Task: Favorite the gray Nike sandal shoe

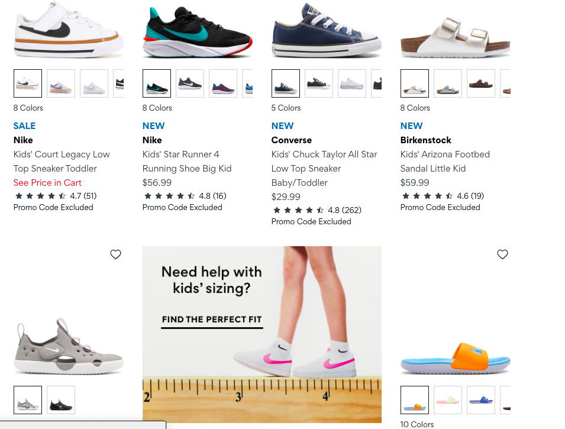Action: pos(115,254)
